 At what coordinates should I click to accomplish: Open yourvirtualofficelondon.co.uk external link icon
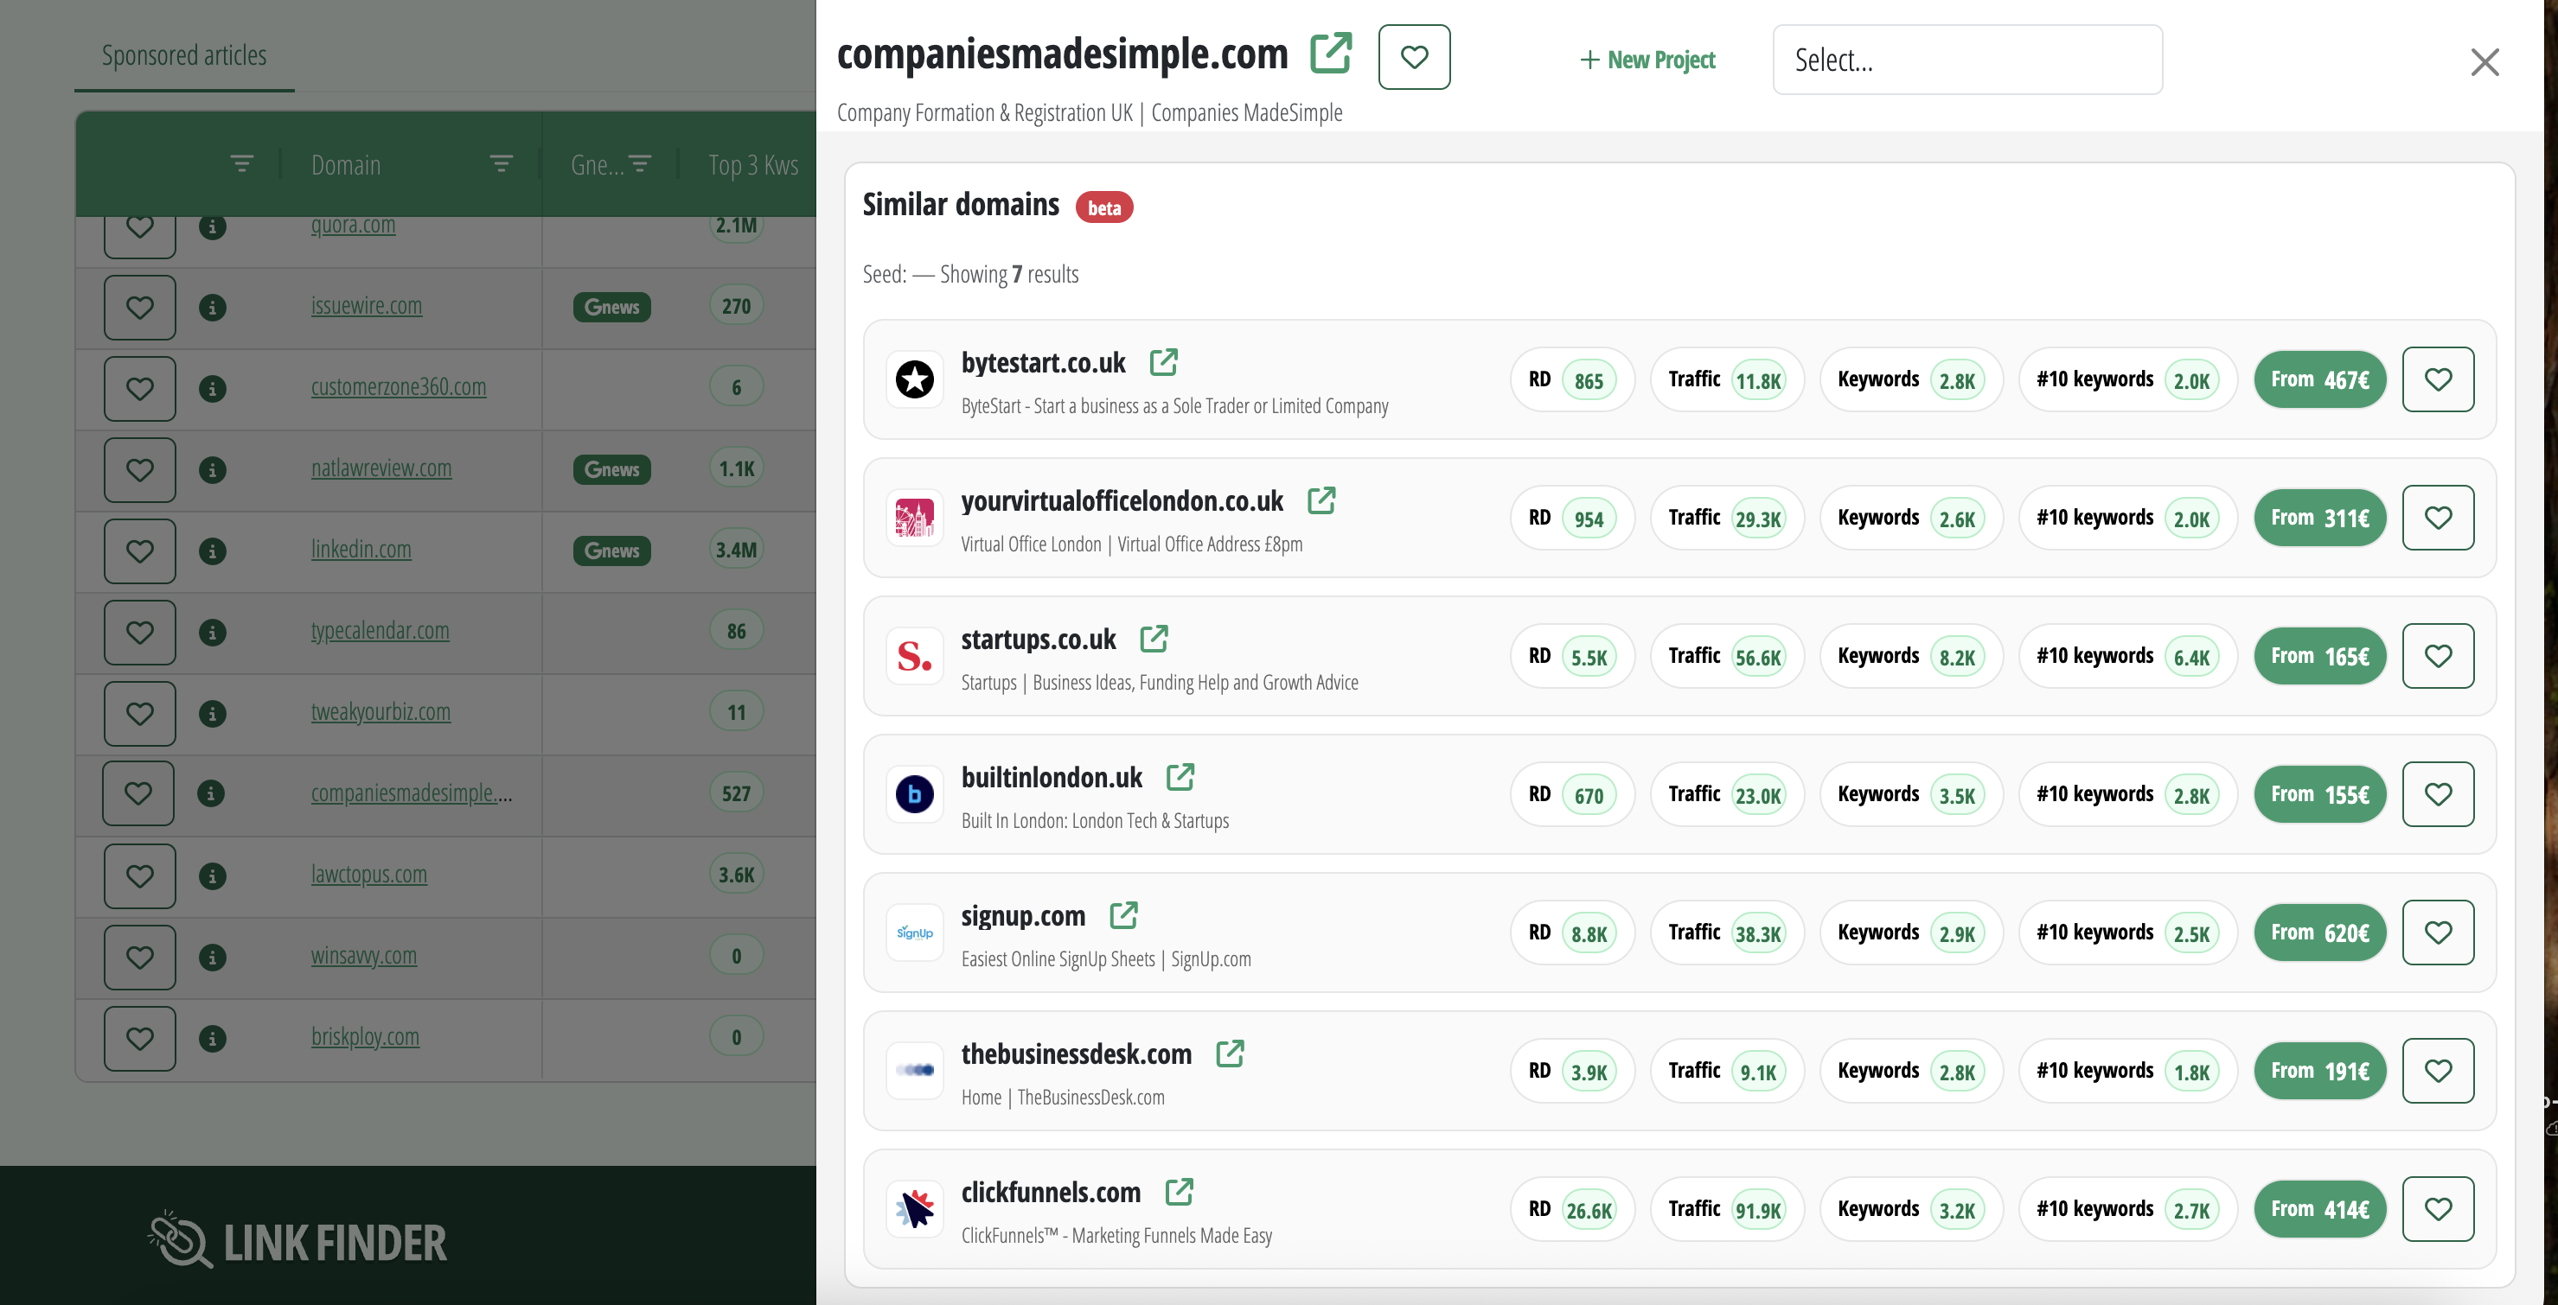[x=1321, y=500]
